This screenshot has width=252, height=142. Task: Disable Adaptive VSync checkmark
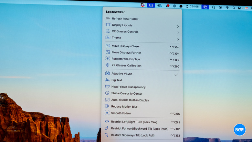pyautogui.click(x=176, y=75)
